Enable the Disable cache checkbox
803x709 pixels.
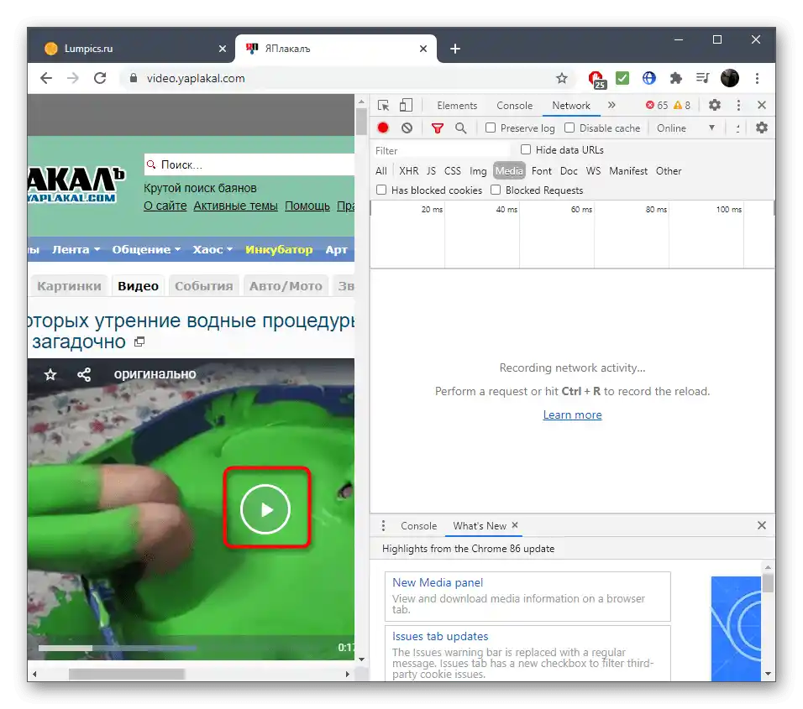[x=569, y=128]
